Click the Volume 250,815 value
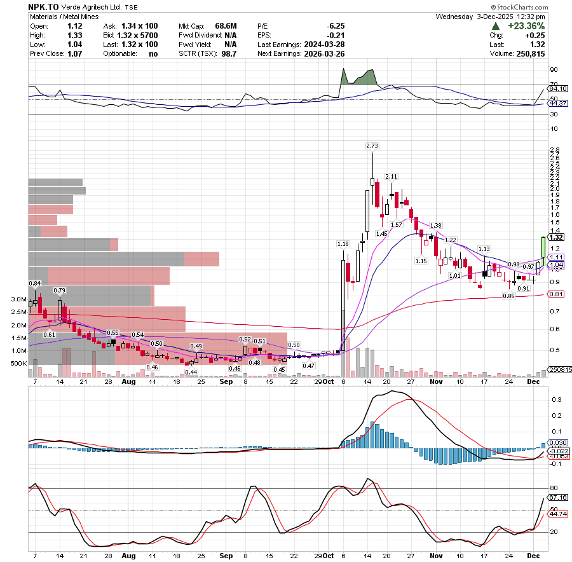The height and width of the screenshot is (562, 572). [531, 53]
